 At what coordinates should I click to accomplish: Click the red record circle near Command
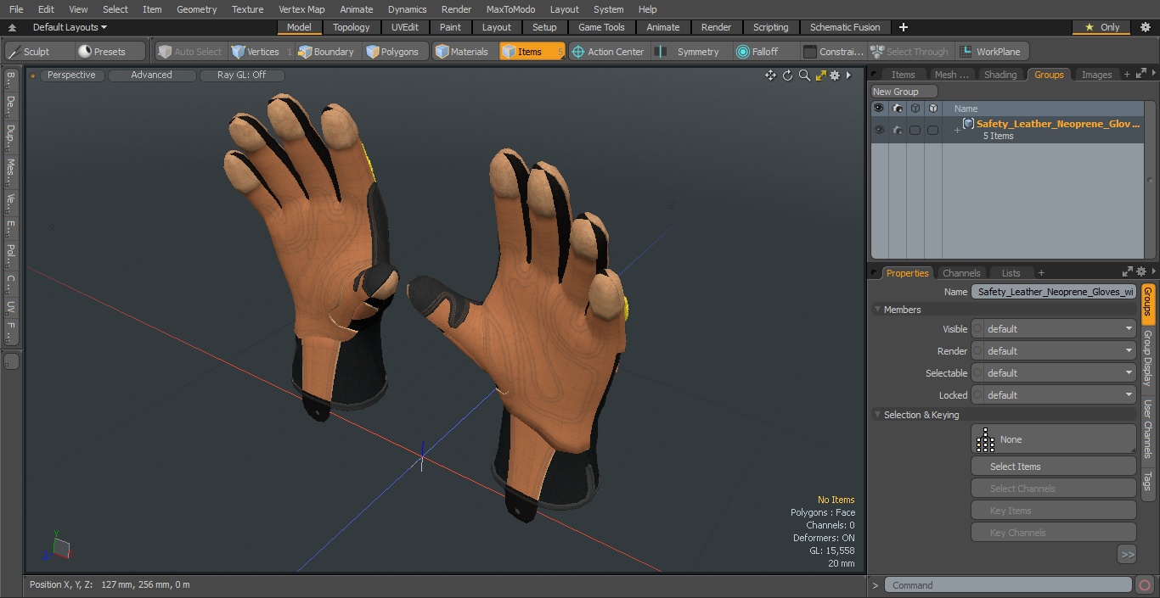click(1144, 585)
